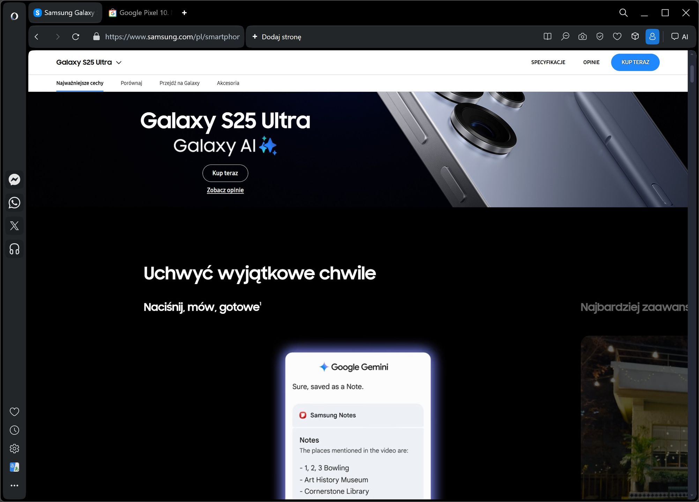The image size is (699, 502).
Task: Open the Akcesoria tab
Action: click(x=228, y=83)
